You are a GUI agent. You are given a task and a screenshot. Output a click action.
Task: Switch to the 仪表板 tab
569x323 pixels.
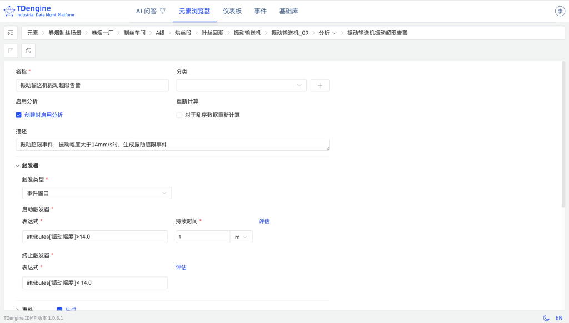pyautogui.click(x=232, y=11)
